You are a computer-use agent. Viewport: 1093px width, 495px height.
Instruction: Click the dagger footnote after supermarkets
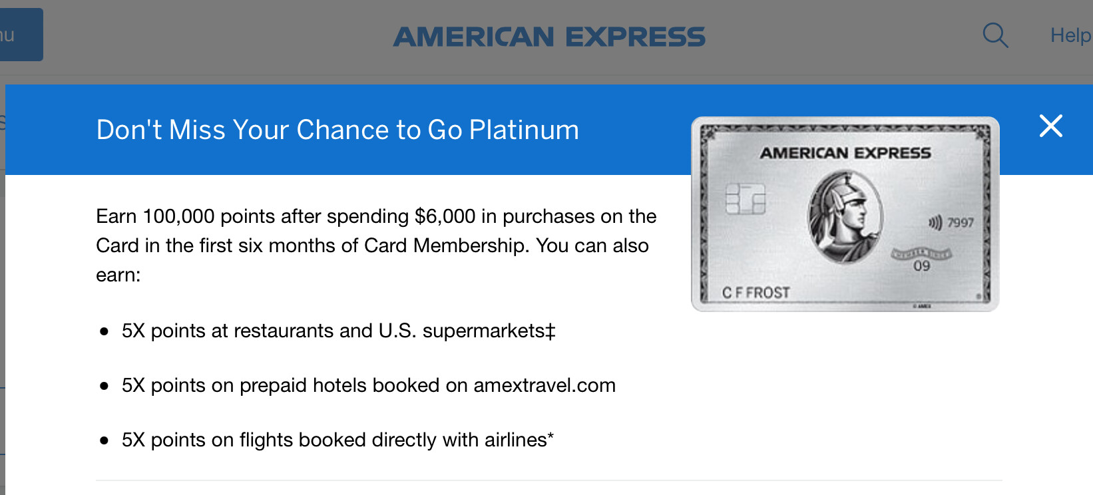click(550, 331)
